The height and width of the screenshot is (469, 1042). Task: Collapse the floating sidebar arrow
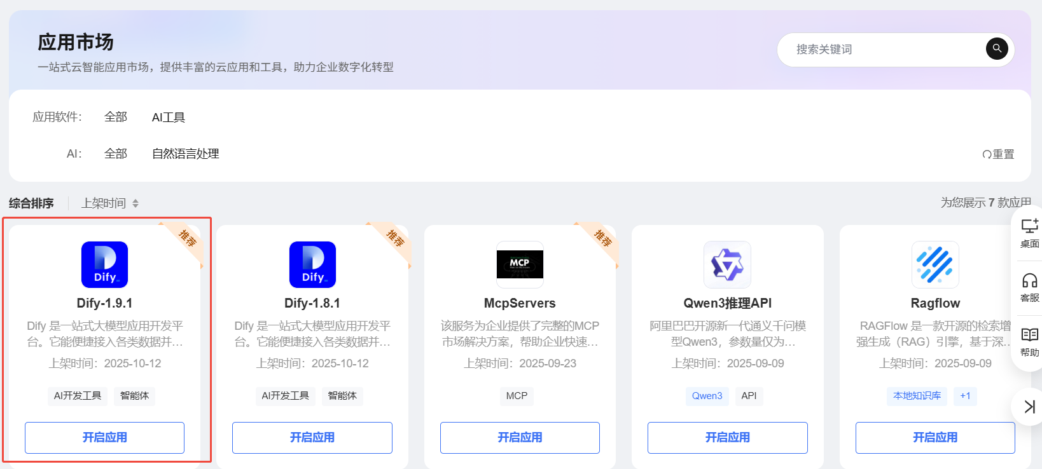point(1030,406)
